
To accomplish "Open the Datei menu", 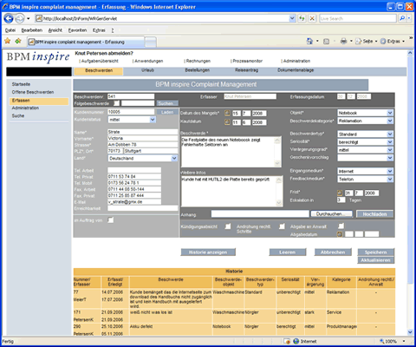I will [10, 30].
